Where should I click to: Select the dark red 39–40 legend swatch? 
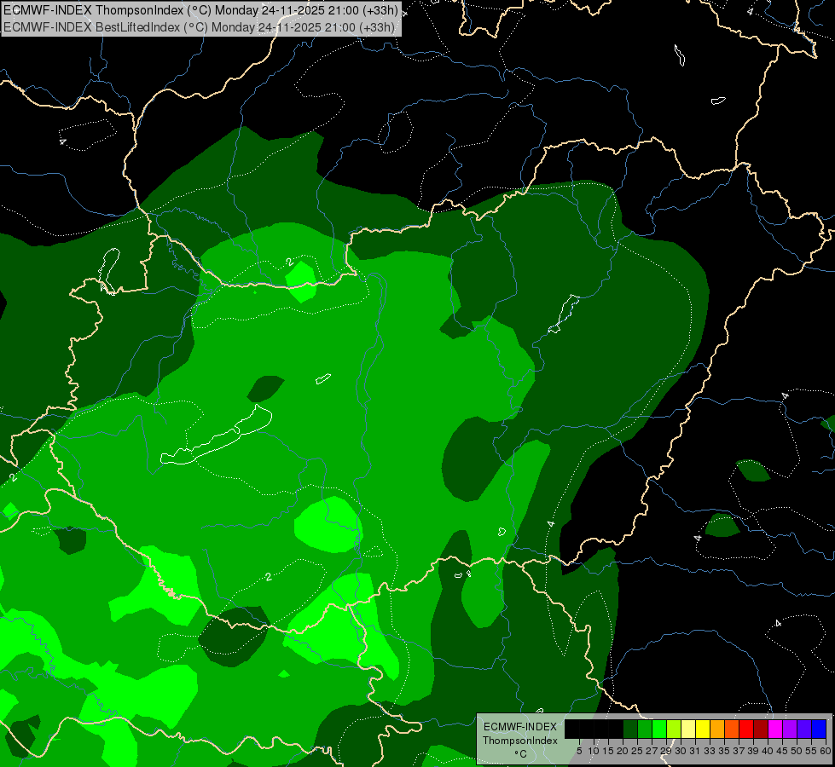(x=761, y=729)
